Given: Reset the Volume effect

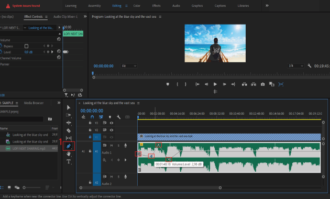Looking at the screenshot, I should point(59,39).
